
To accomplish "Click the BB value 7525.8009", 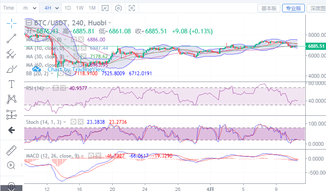I will [x=113, y=74].
